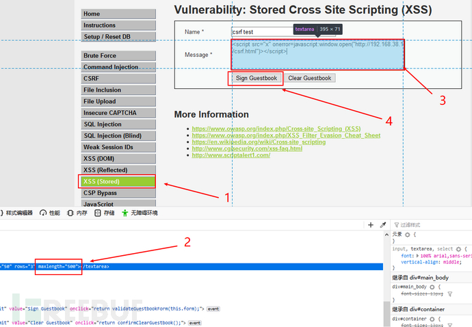Viewport: 472px width, 327px height.
Task: Open File Upload page
Action: coord(118,101)
